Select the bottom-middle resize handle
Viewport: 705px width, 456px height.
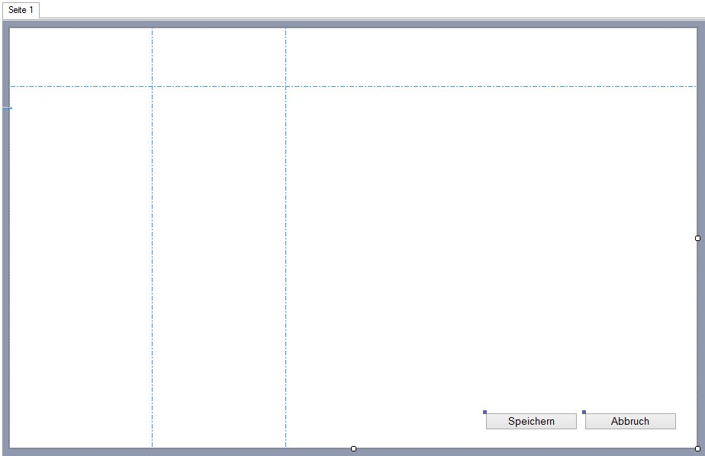pos(353,448)
